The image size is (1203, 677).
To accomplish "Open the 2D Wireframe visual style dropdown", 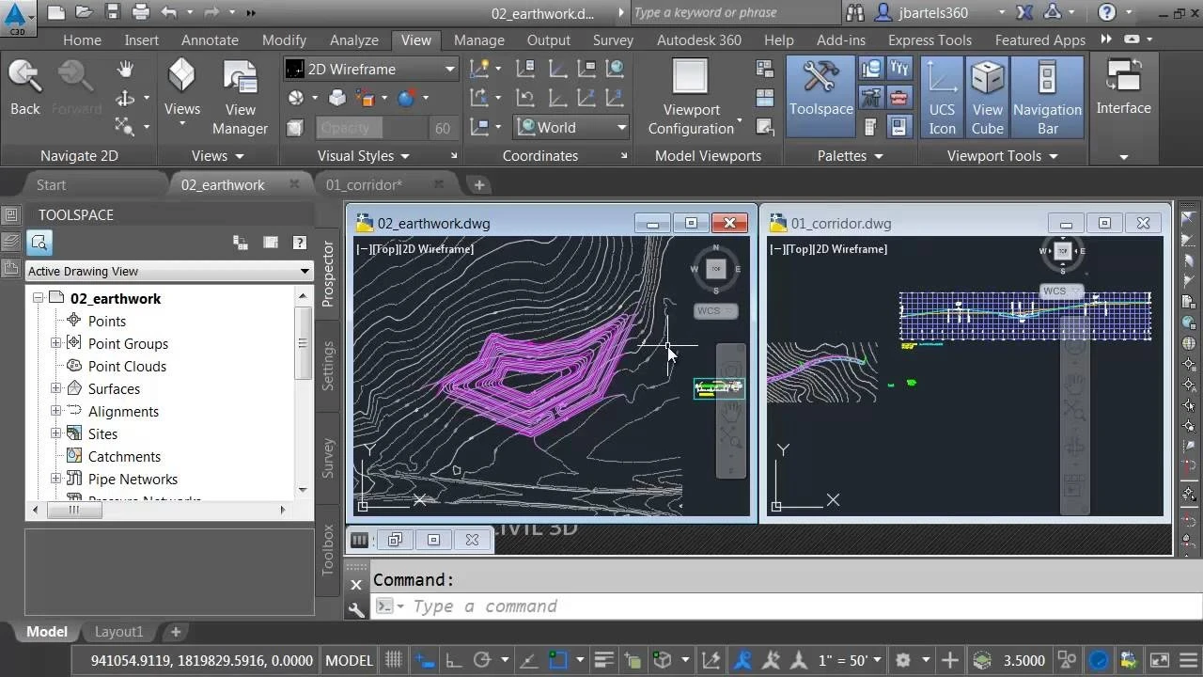I will [x=370, y=69].
